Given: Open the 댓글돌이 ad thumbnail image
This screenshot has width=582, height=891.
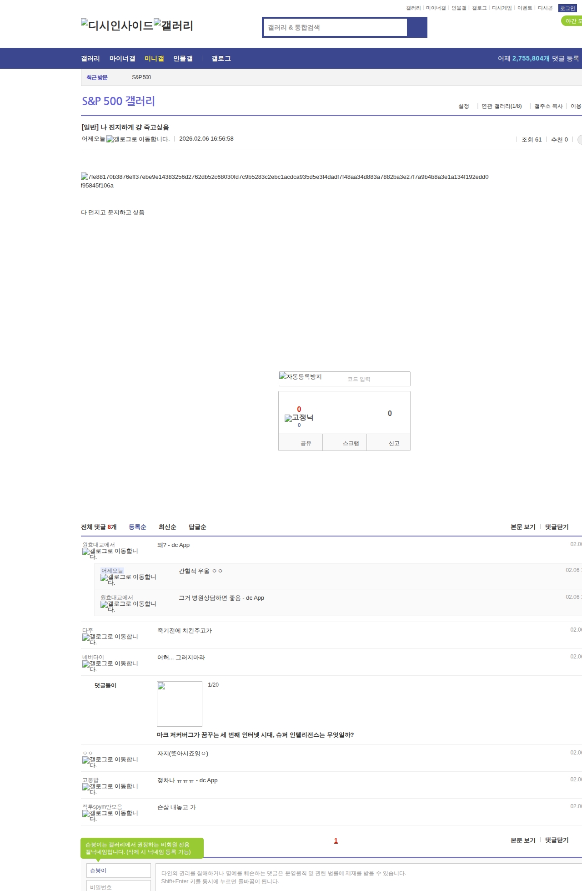Looking at the screenshot, I should tap(179, 704).
